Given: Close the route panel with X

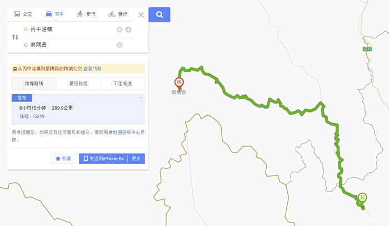Looking at the screenshot, I should [x=141, y=15].
